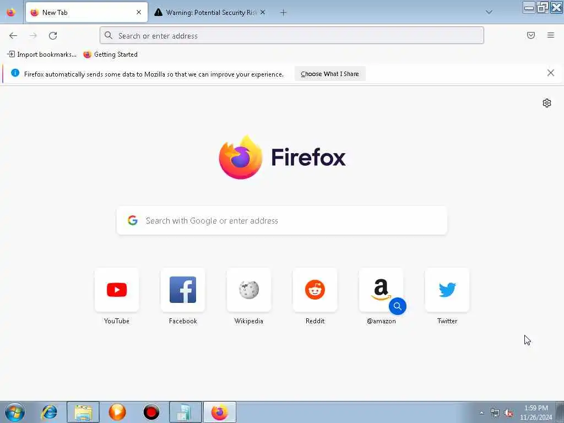This screenshot has height=423, width=564.
Task: Switch to Warning: Potential Security Risk tab
Action: click(210, 12)
